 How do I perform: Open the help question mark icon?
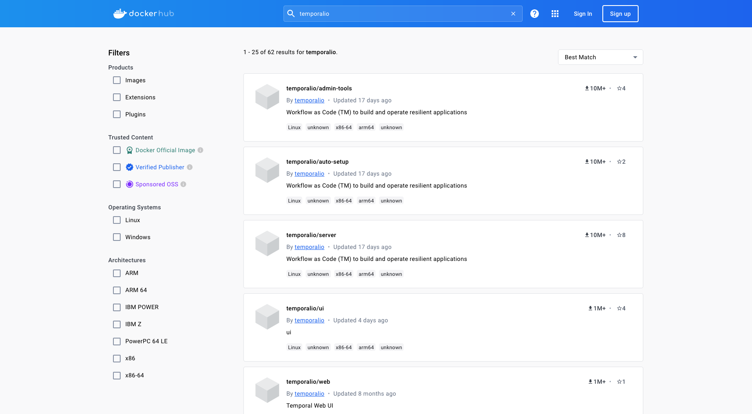tap(535, 14)
